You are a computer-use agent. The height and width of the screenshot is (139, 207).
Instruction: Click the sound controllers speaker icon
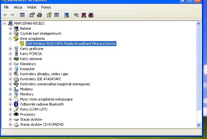tap(16, 74)
